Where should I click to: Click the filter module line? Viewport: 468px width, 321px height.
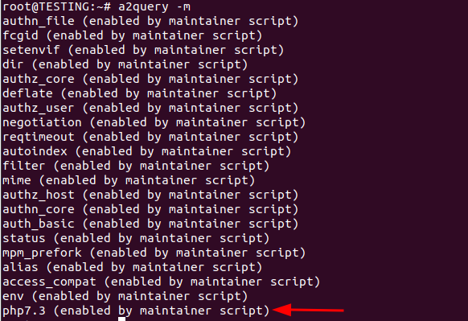coord(136,166)
